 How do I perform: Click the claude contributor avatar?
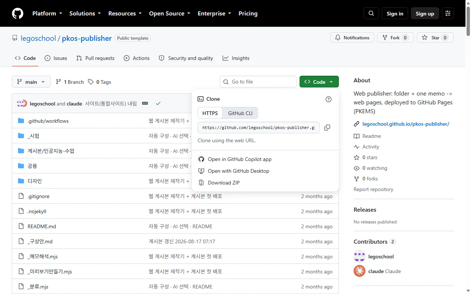tap(360, 271)
